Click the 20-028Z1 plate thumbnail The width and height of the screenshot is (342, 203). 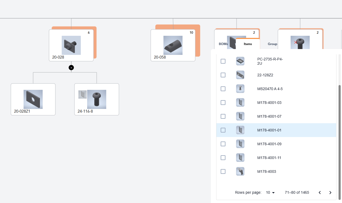tap(33, 99)
